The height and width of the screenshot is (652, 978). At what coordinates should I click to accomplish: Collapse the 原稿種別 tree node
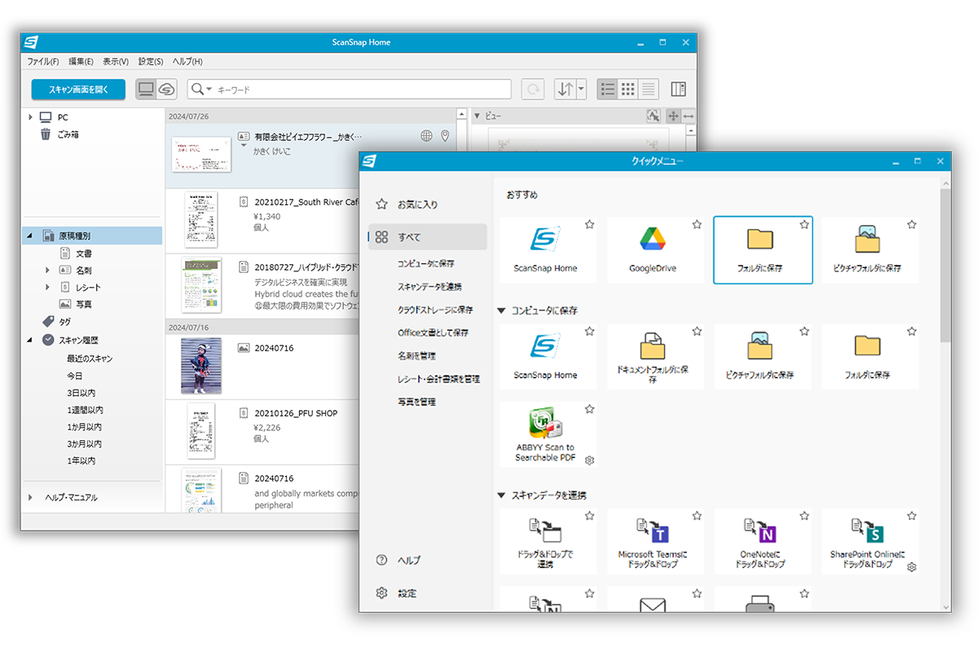tap(29, 236)
